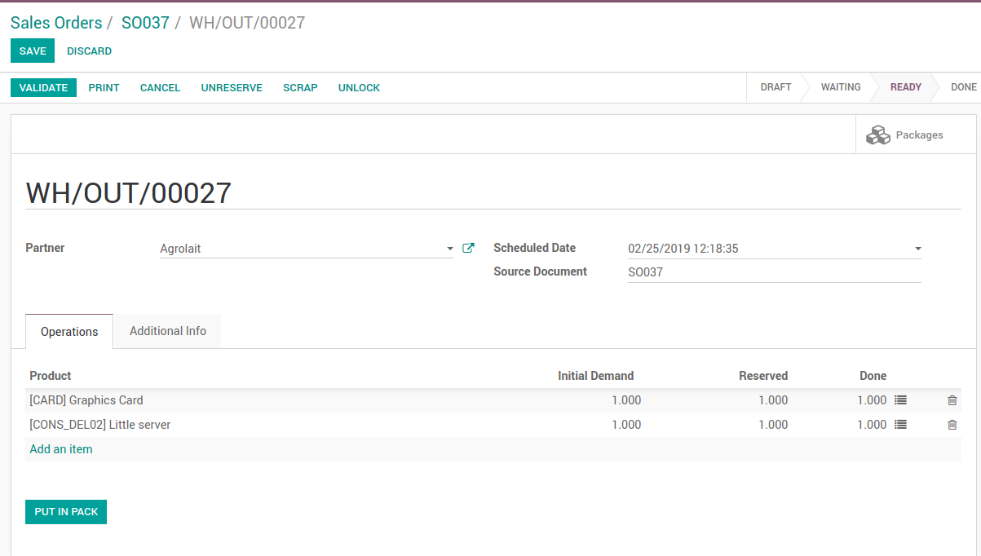
Task: Open Agrolait partner record via external link icon
Action: (468, 248)
